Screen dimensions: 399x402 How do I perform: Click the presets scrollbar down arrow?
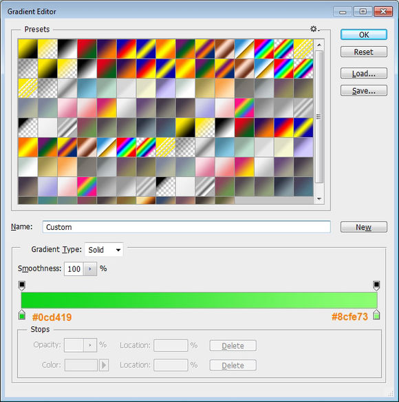click(319, 199)
